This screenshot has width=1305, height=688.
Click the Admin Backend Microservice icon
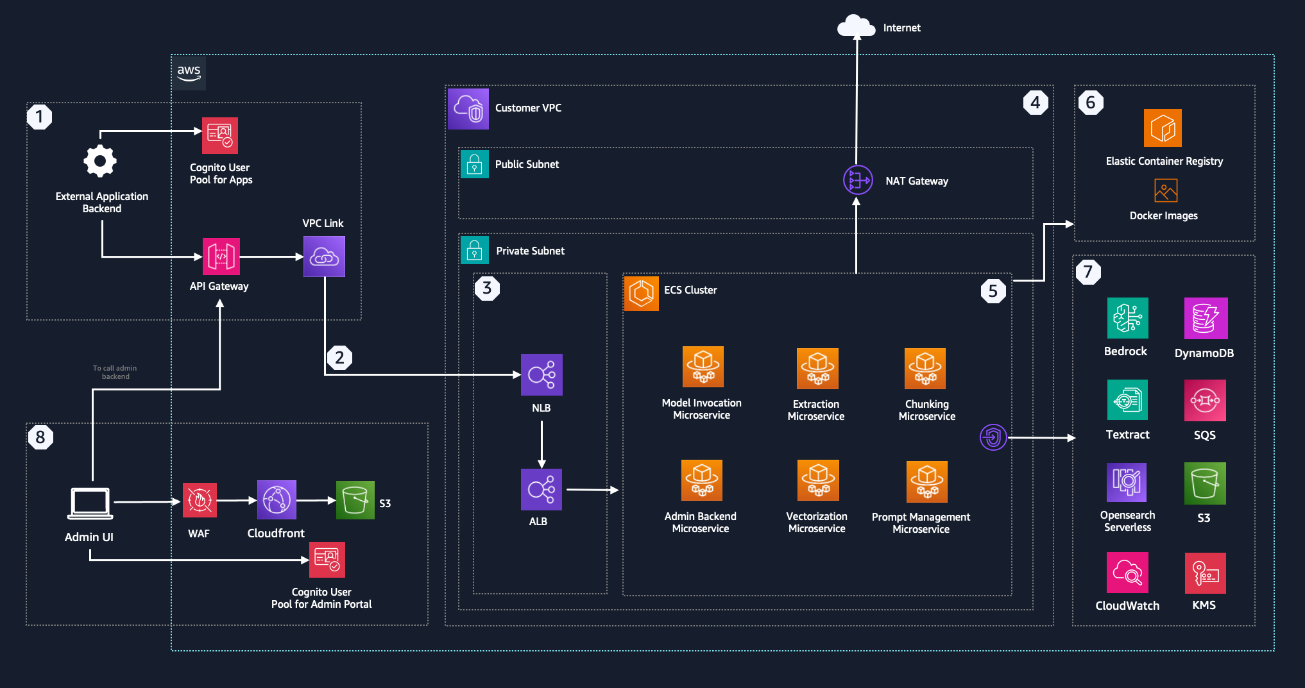[702, 480]
